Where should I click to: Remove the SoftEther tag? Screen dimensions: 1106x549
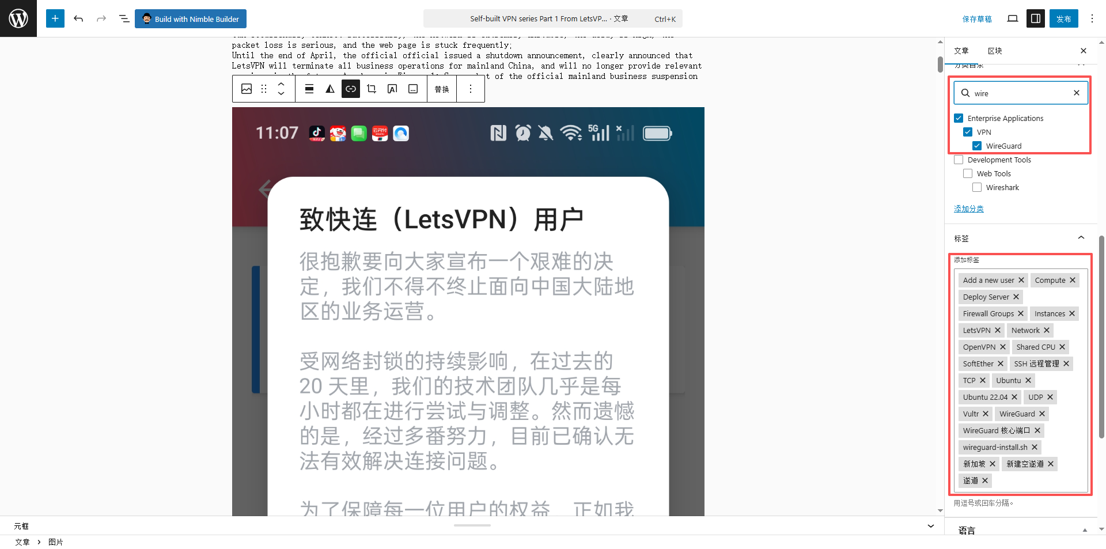tap(1001, 364)
